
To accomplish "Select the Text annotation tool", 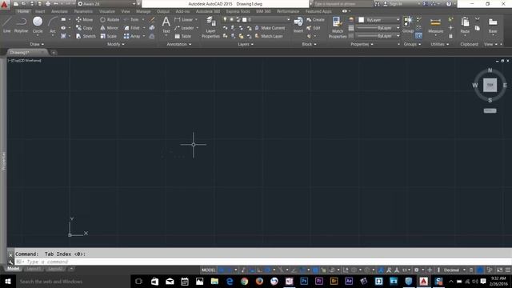I will tap(166, 25).
